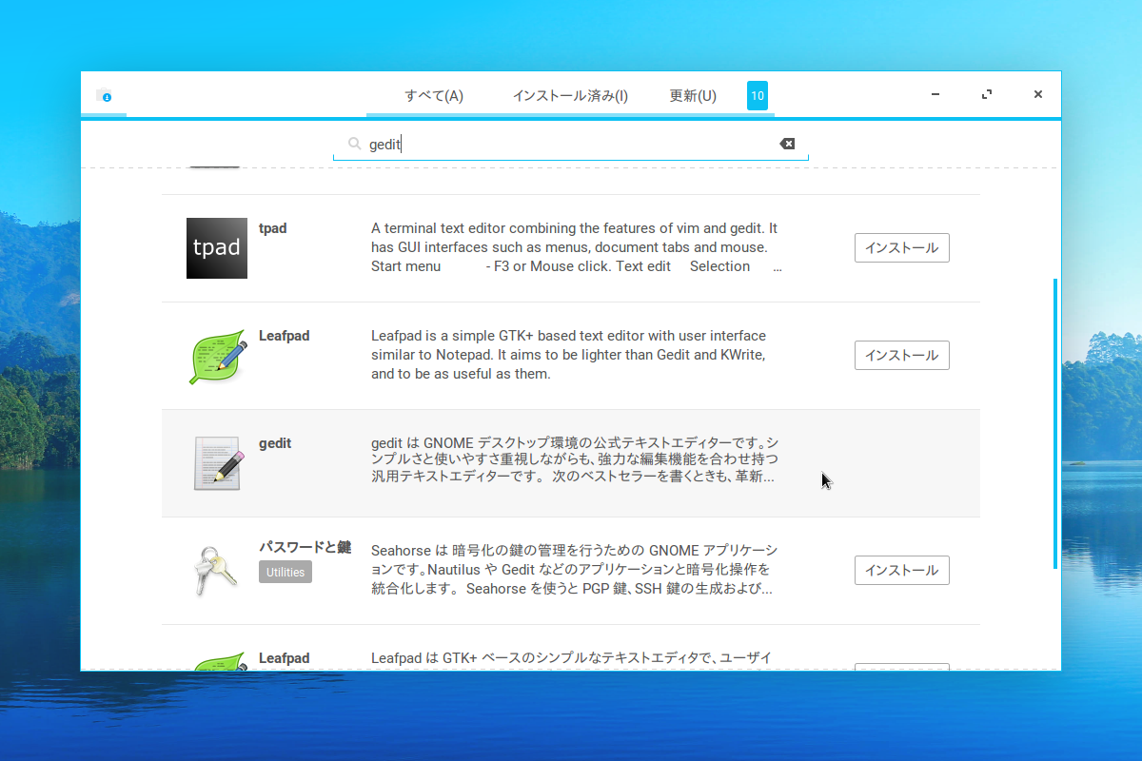
Task: Close the software center window
Action: [x=1038, y=94]
